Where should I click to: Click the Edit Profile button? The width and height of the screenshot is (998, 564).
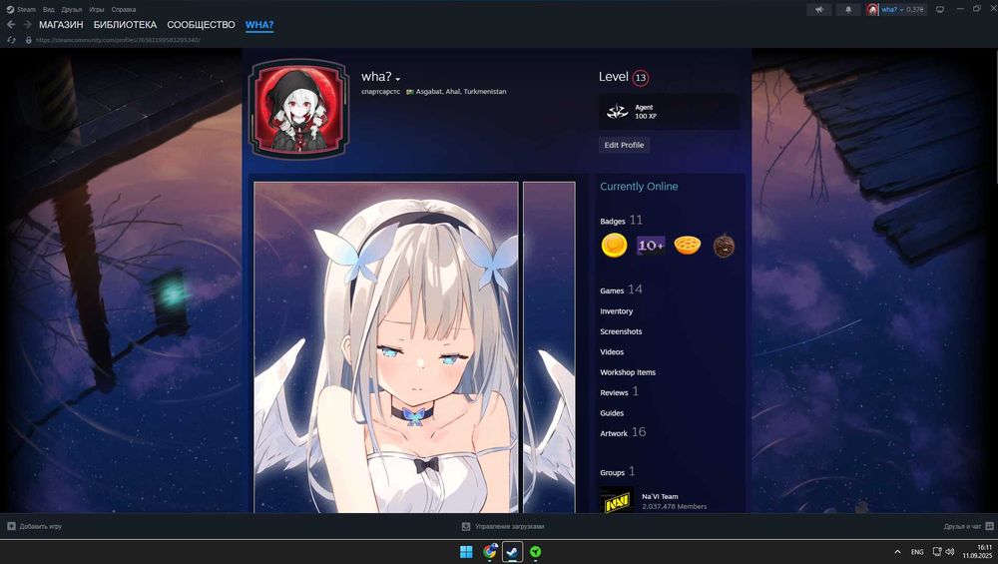pyautogui.click(x=624, y=145)
